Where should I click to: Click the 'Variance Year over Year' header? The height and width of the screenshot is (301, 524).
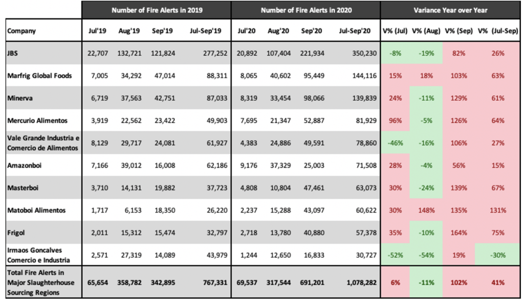pyautogui.click(x=451, y=10)
